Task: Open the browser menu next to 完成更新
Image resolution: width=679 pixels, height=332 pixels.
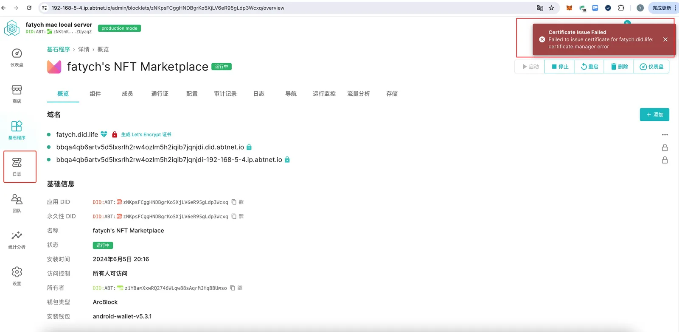Action: coord(675,8)
